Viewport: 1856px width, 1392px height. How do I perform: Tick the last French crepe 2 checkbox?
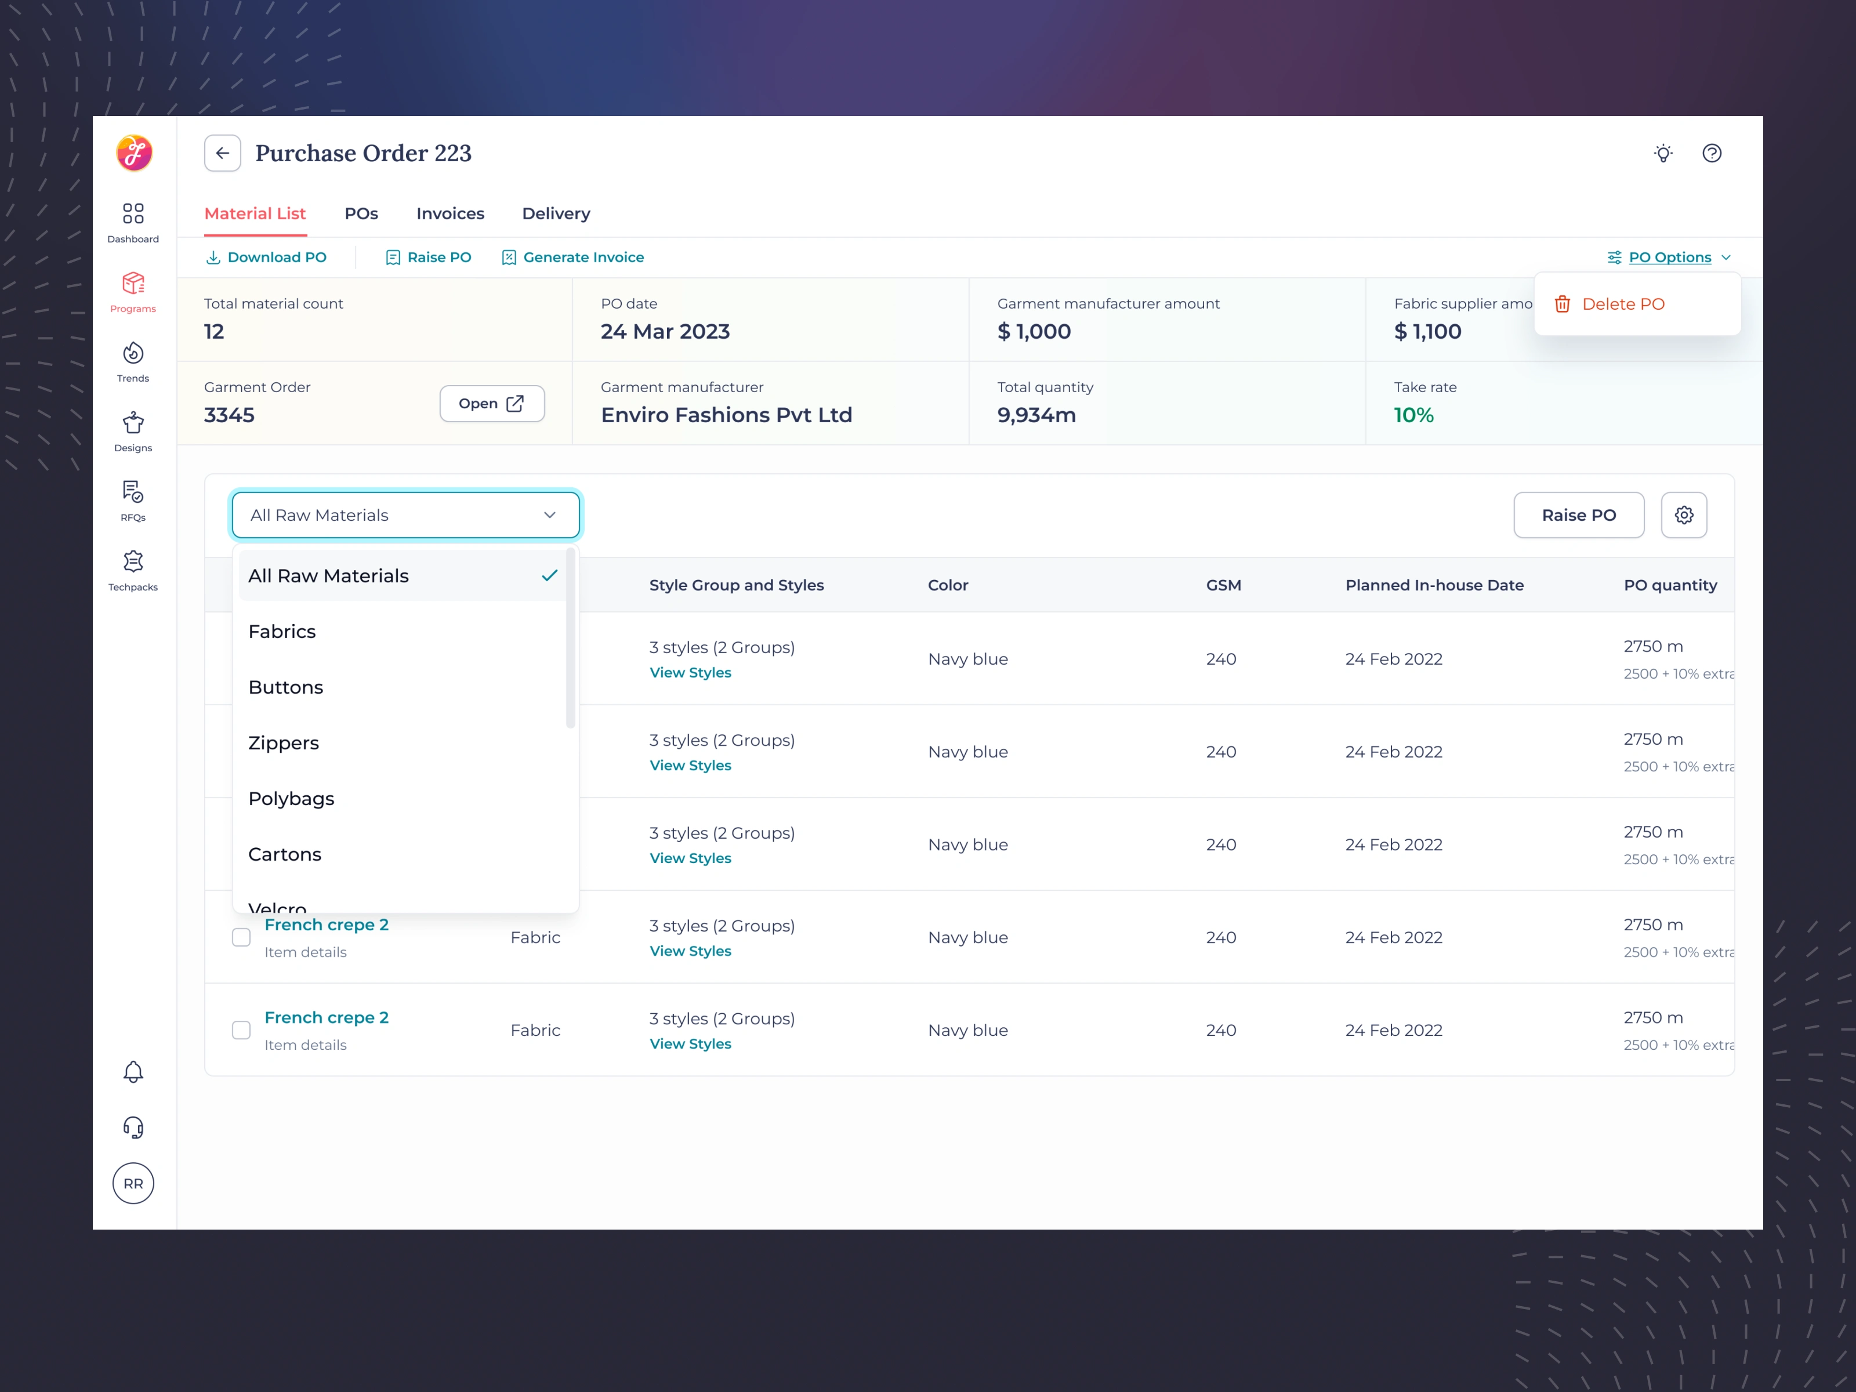(241, 1030)
